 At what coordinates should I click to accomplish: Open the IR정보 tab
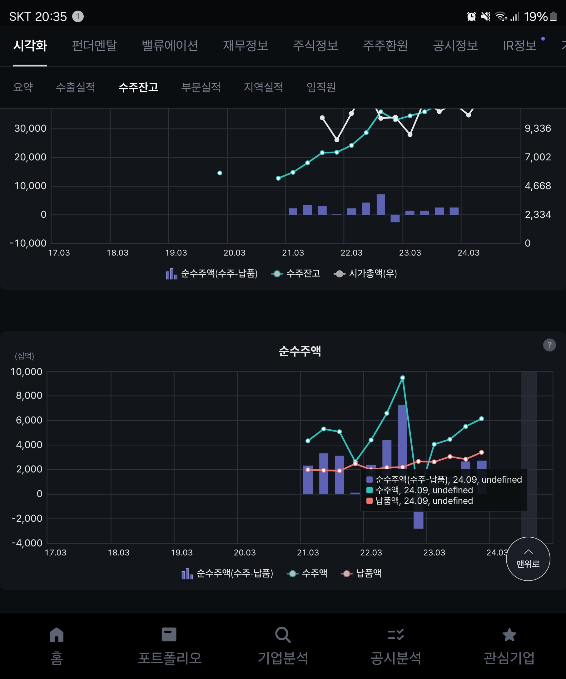[x=519, y=45]
